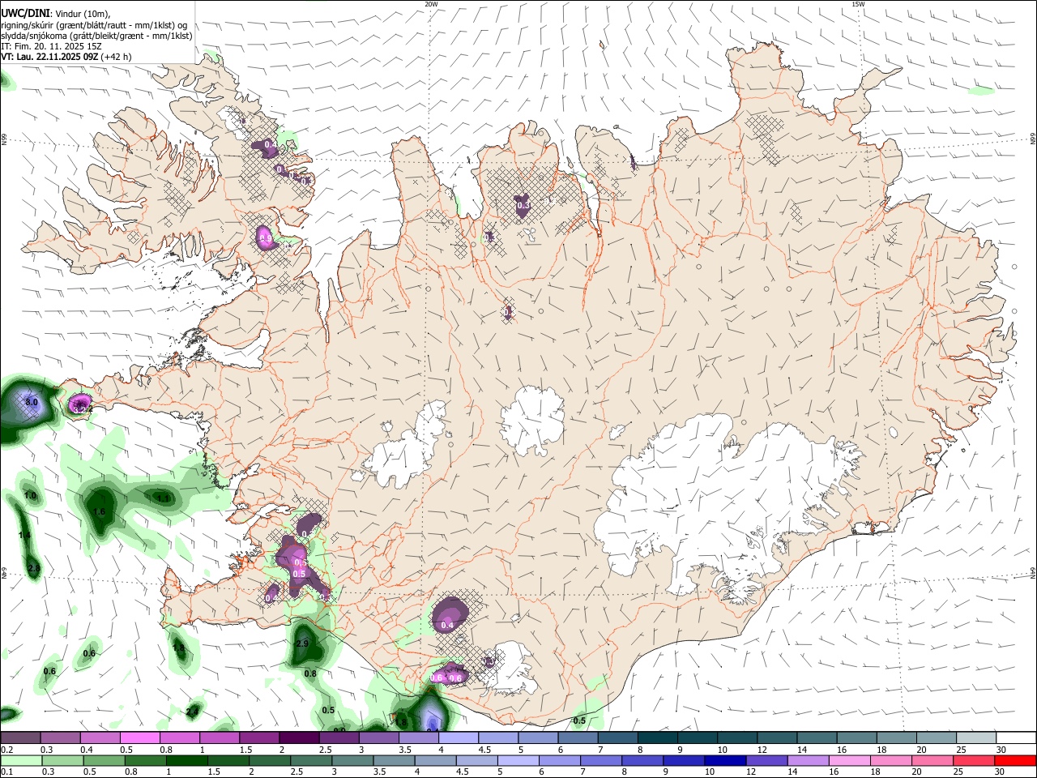Click the '20W' longitude label
Viewport: 1037px width, 778px height.
pos(432,4)
